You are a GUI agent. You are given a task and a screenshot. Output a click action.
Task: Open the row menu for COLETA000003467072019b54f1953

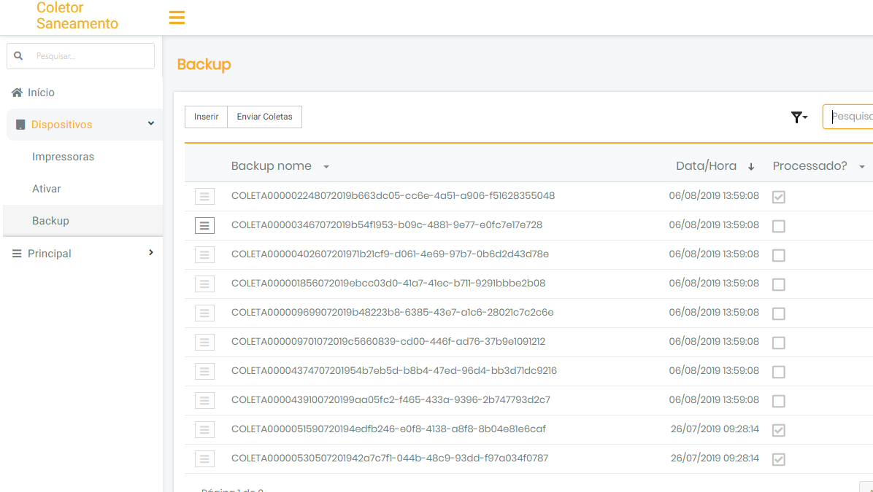[x=204, y=225]
